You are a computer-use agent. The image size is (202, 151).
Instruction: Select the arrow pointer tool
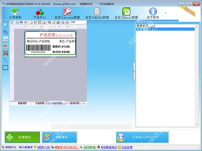[x=5, y=25]
